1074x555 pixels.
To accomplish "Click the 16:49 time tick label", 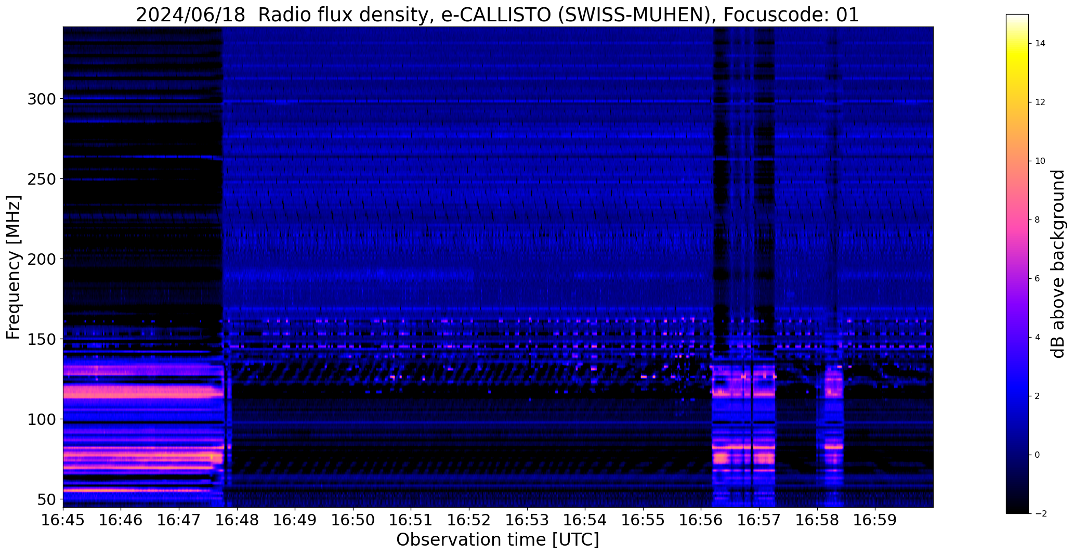I will click(295, 520).
